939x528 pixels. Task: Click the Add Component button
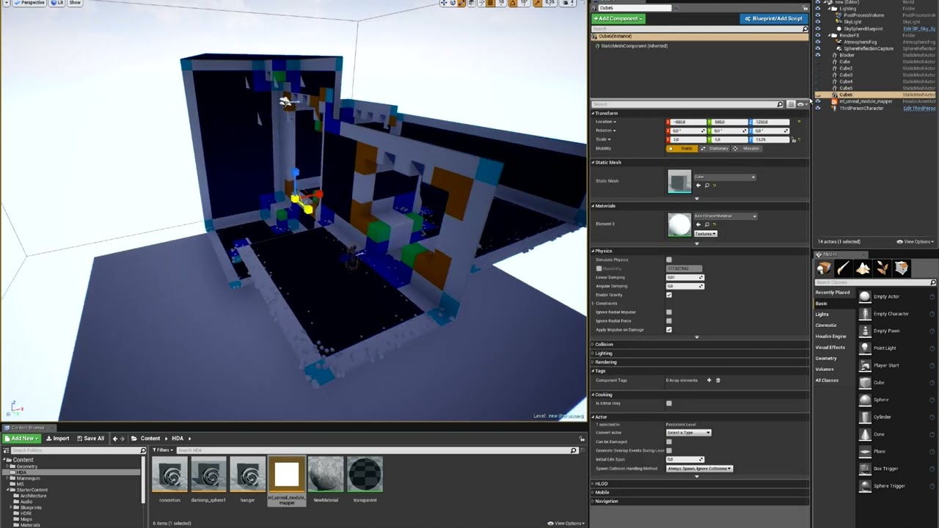pos(618,18)
